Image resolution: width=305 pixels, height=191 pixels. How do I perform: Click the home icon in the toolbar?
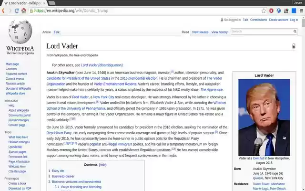click(24, 11)
